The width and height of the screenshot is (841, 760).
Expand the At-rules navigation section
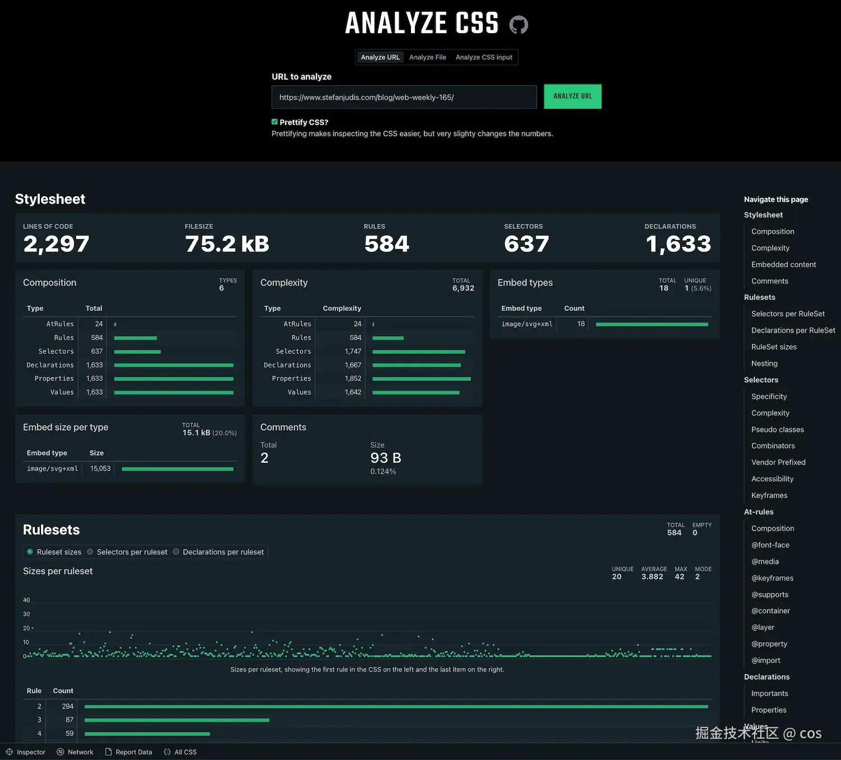(x=759, y=512)
